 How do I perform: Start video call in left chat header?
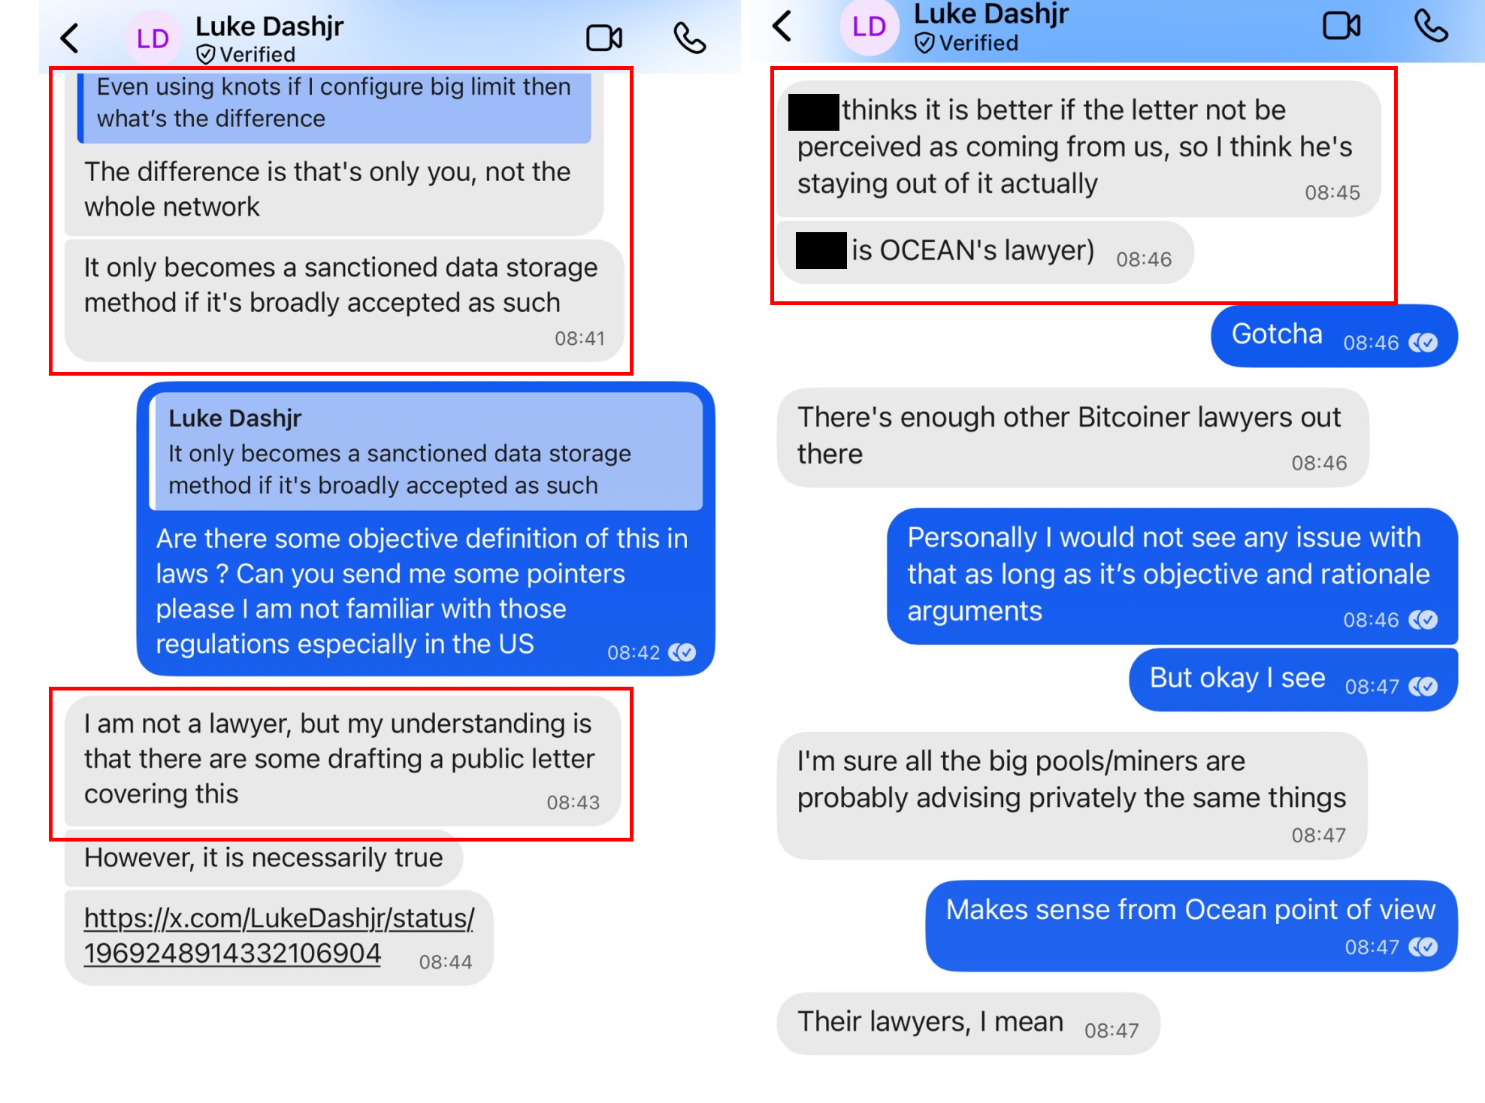pyautogui.click(x=604, y=38)
